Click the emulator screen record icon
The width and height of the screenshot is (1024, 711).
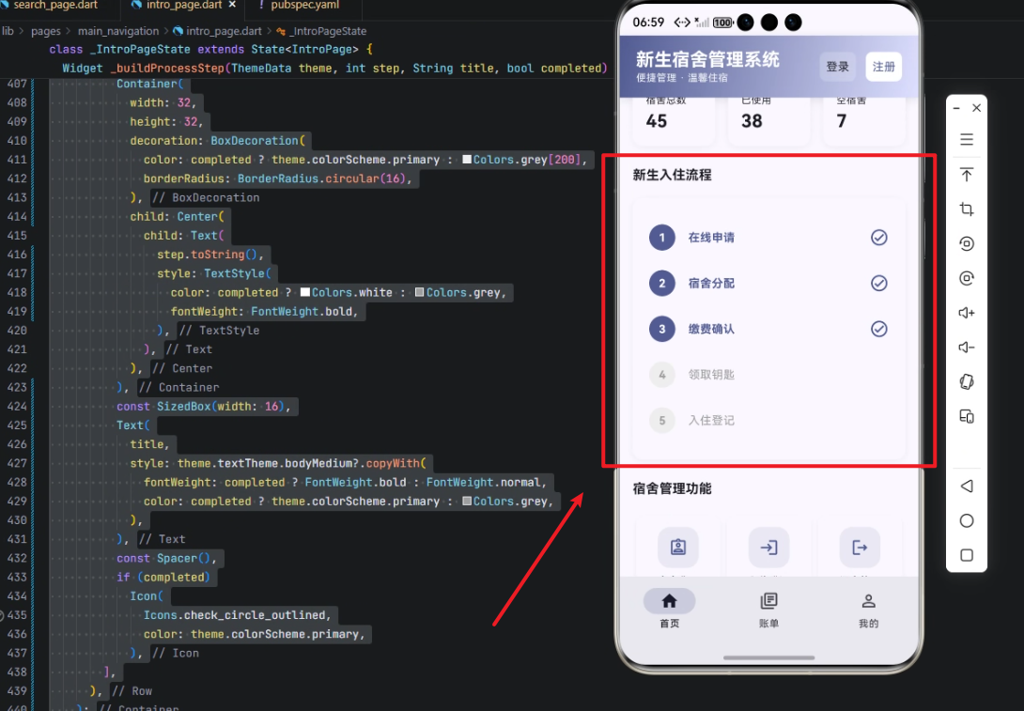click(x=967, y=243)
